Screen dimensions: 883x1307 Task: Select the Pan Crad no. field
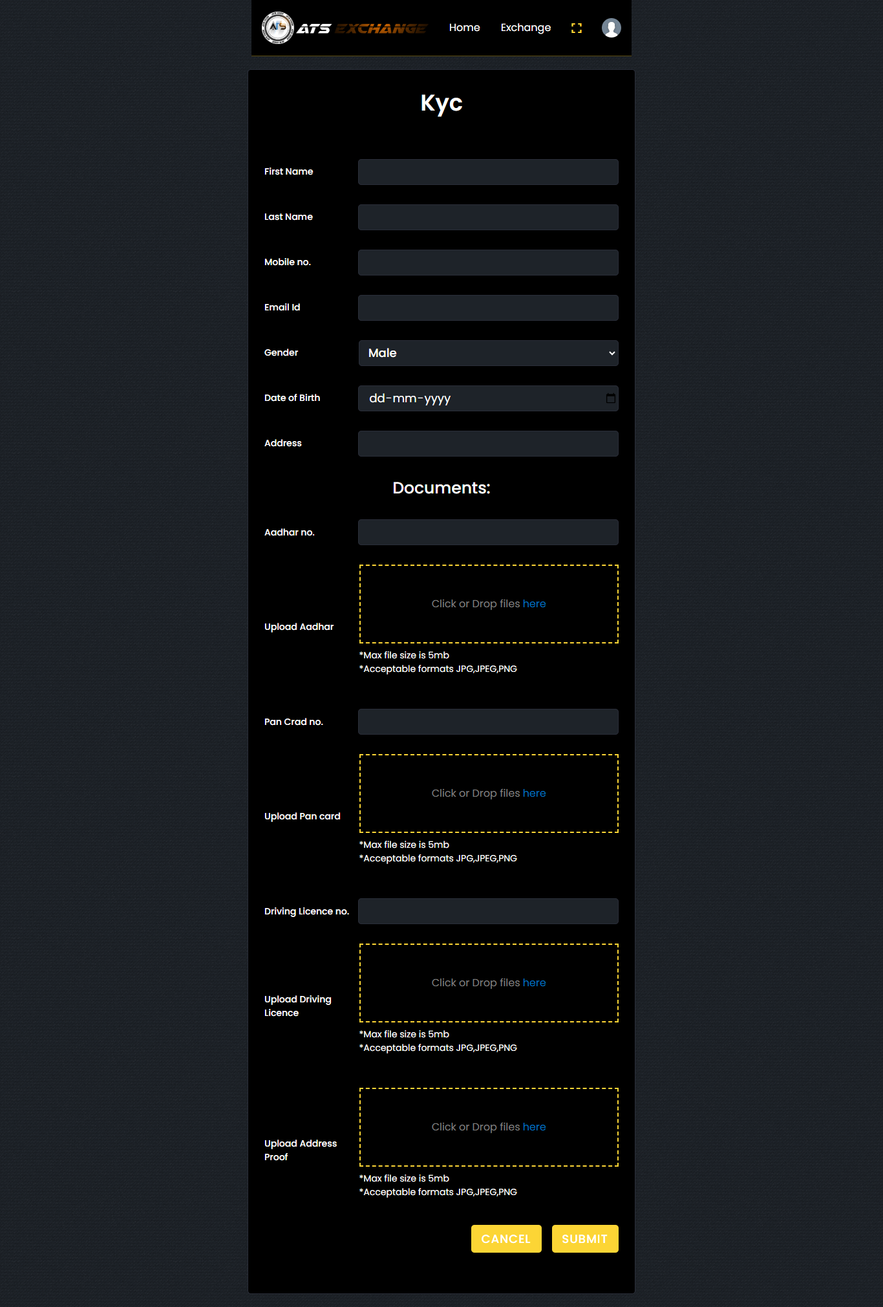pos(488,722)
